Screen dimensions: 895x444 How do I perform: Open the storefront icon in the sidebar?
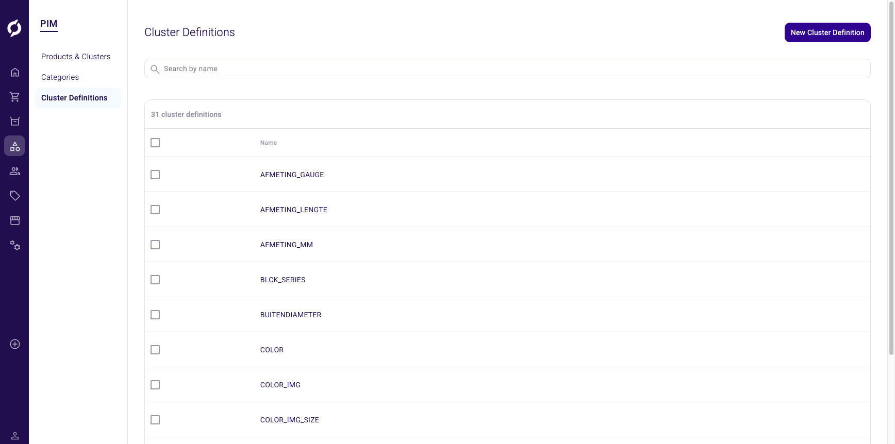click(x=15, y=220)
